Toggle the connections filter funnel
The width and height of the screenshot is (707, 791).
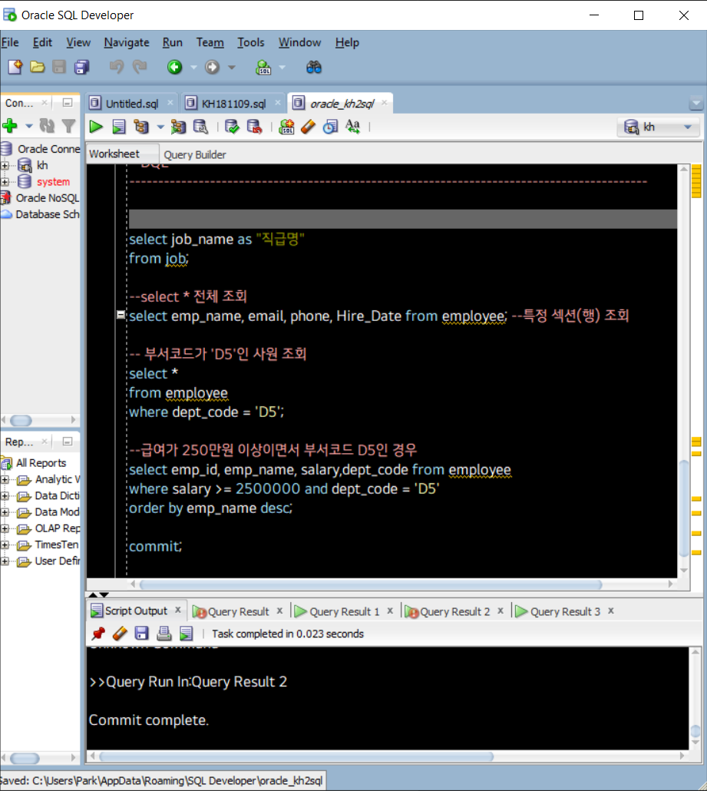pyautogui.click(x=68, y=127)
